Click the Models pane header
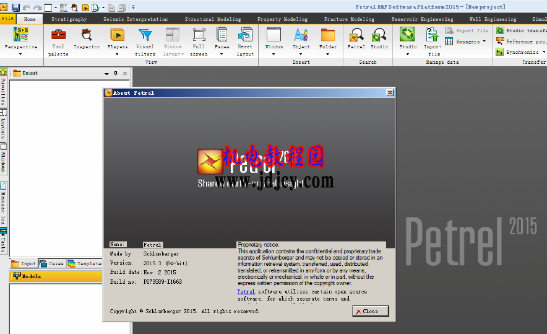 [x=56, y=276]
